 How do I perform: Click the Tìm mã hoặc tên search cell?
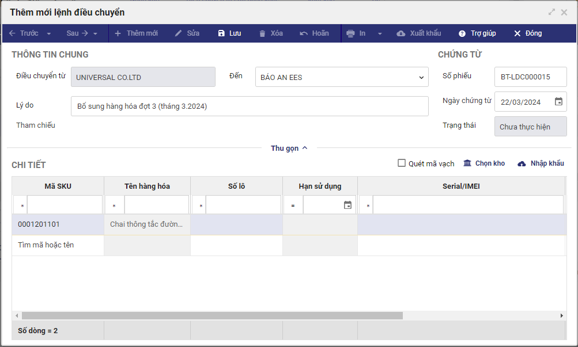tap(58, 245)
